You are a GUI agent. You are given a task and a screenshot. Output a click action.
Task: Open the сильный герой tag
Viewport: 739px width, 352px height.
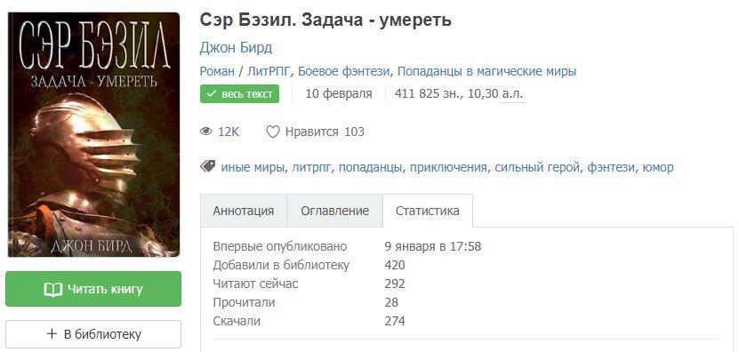click(x=537, y=167)
